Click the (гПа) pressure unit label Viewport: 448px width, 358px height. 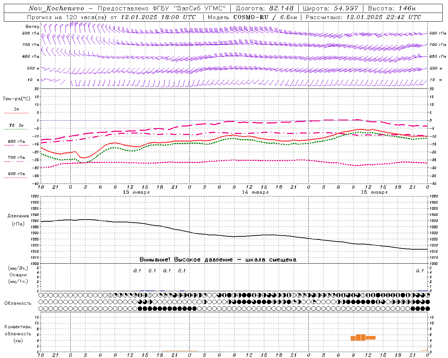18,224
